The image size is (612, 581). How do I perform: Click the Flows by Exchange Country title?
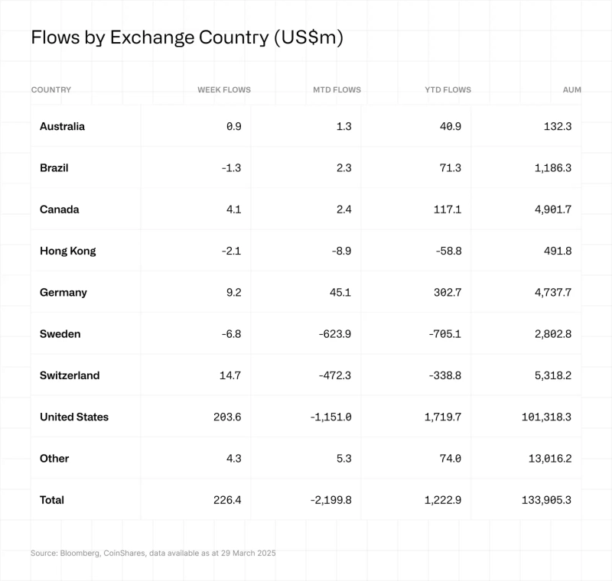pyautogui.click(x=187, y=38)
